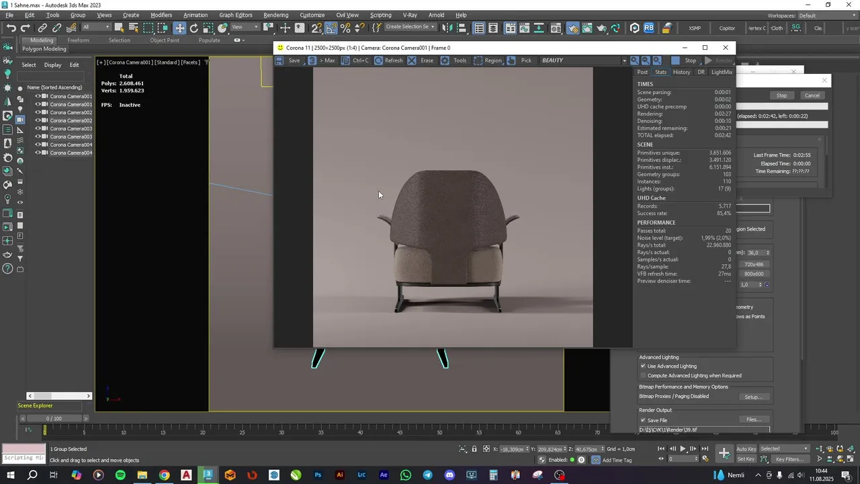Screen dimensions: 860x484
Task: Activate Pick tool in frame buffer
Action: tap(519, 61)
